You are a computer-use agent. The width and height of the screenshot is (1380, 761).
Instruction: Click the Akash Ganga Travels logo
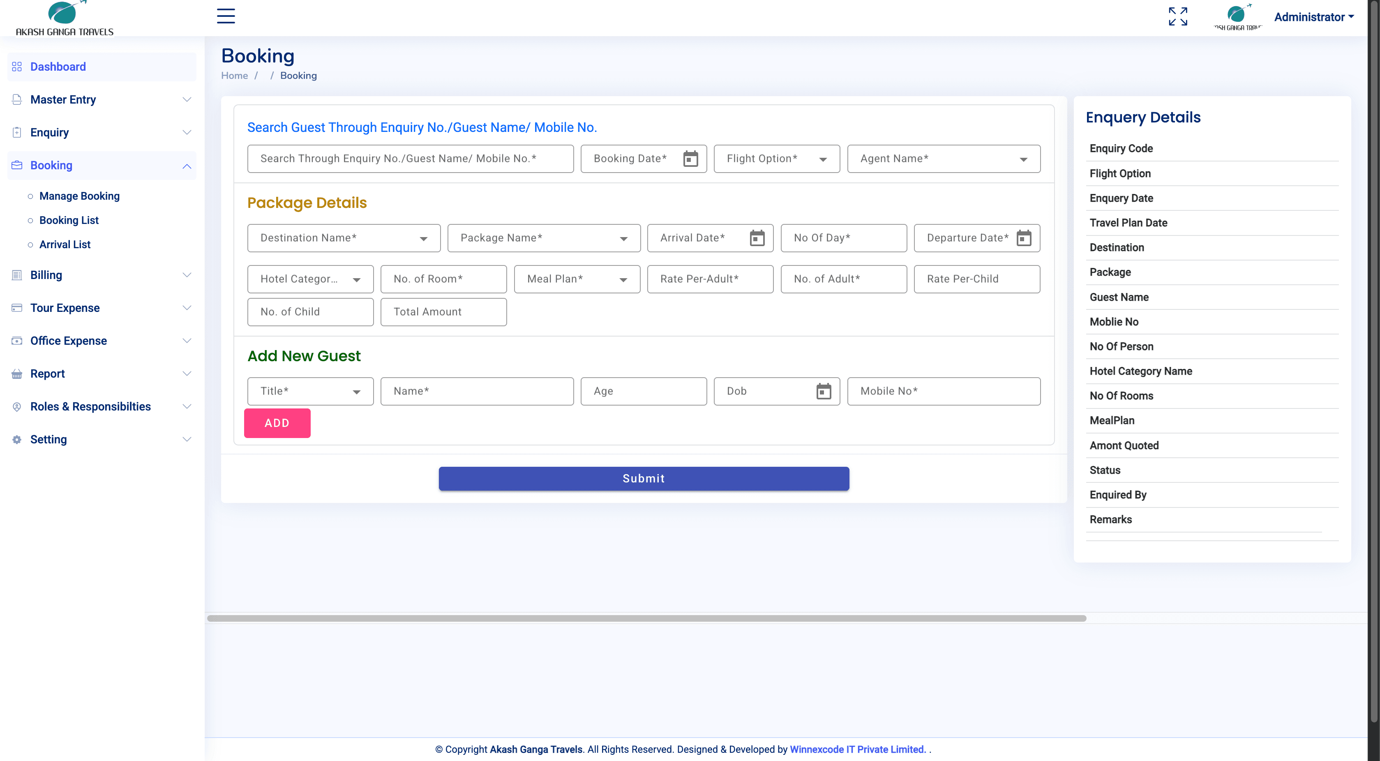pyautogui.click(x=65, y=18)
